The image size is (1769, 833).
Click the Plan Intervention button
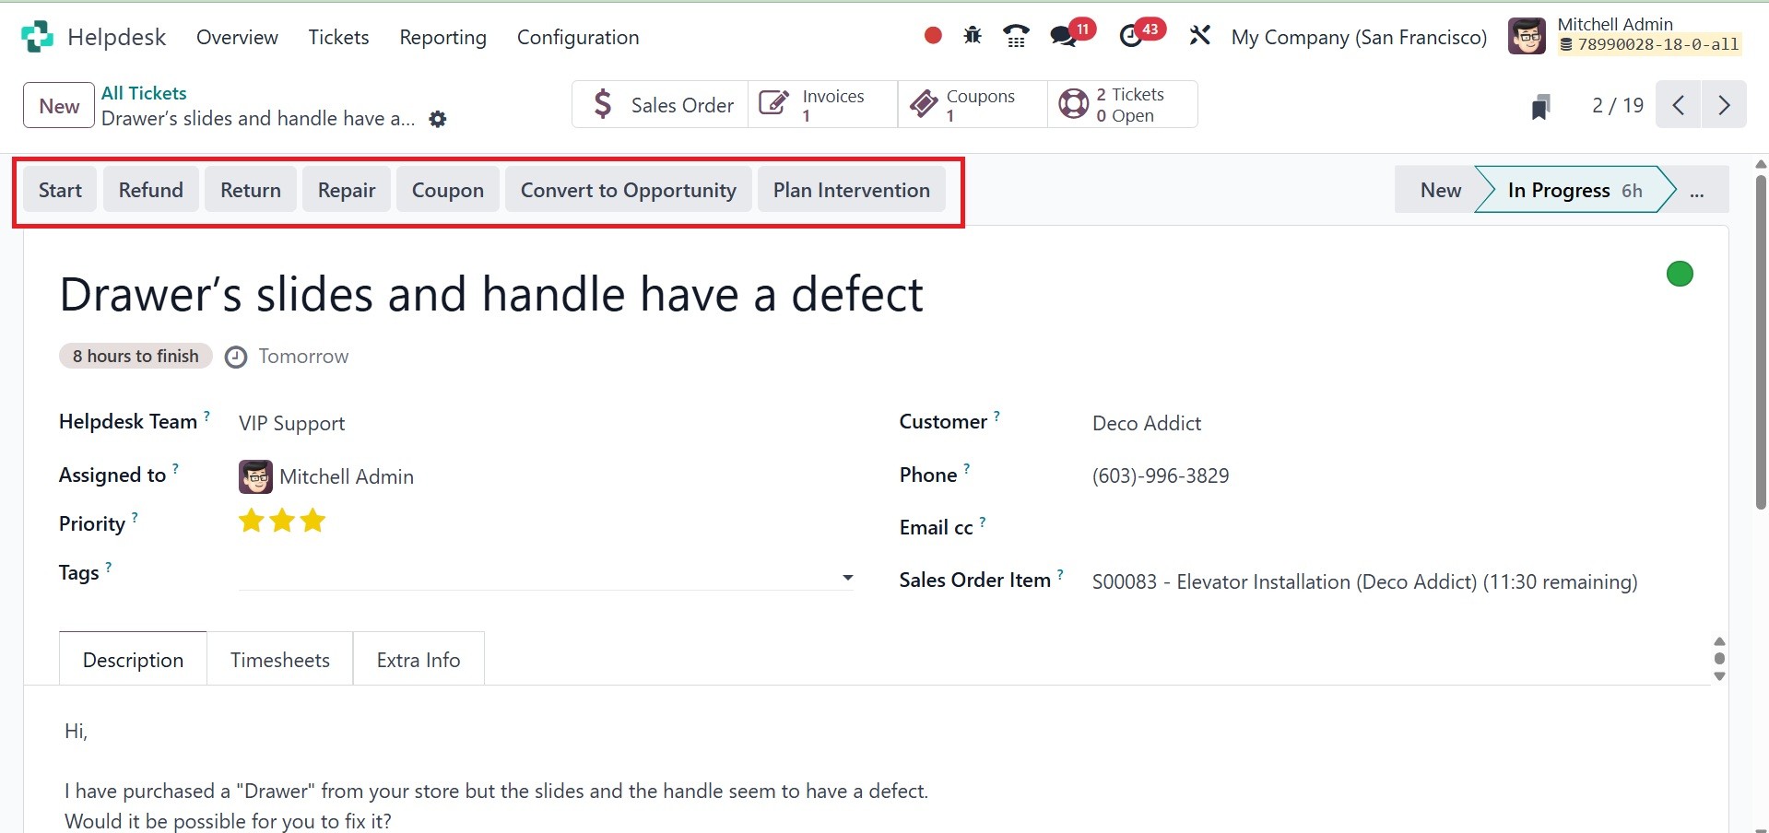851,190
